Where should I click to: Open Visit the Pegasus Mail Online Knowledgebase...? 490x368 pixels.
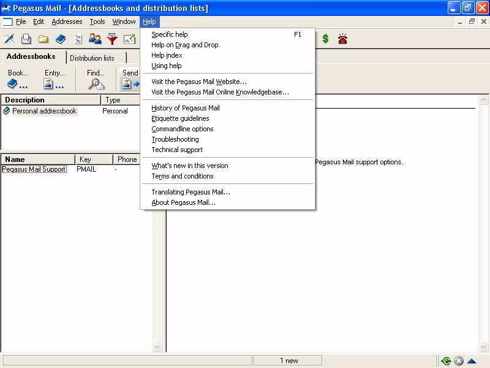point(227,92)
